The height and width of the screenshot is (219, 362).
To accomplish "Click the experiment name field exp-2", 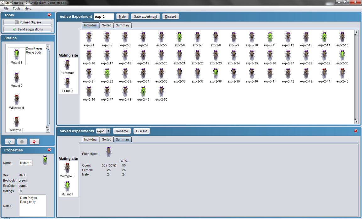I will (103, 16).
